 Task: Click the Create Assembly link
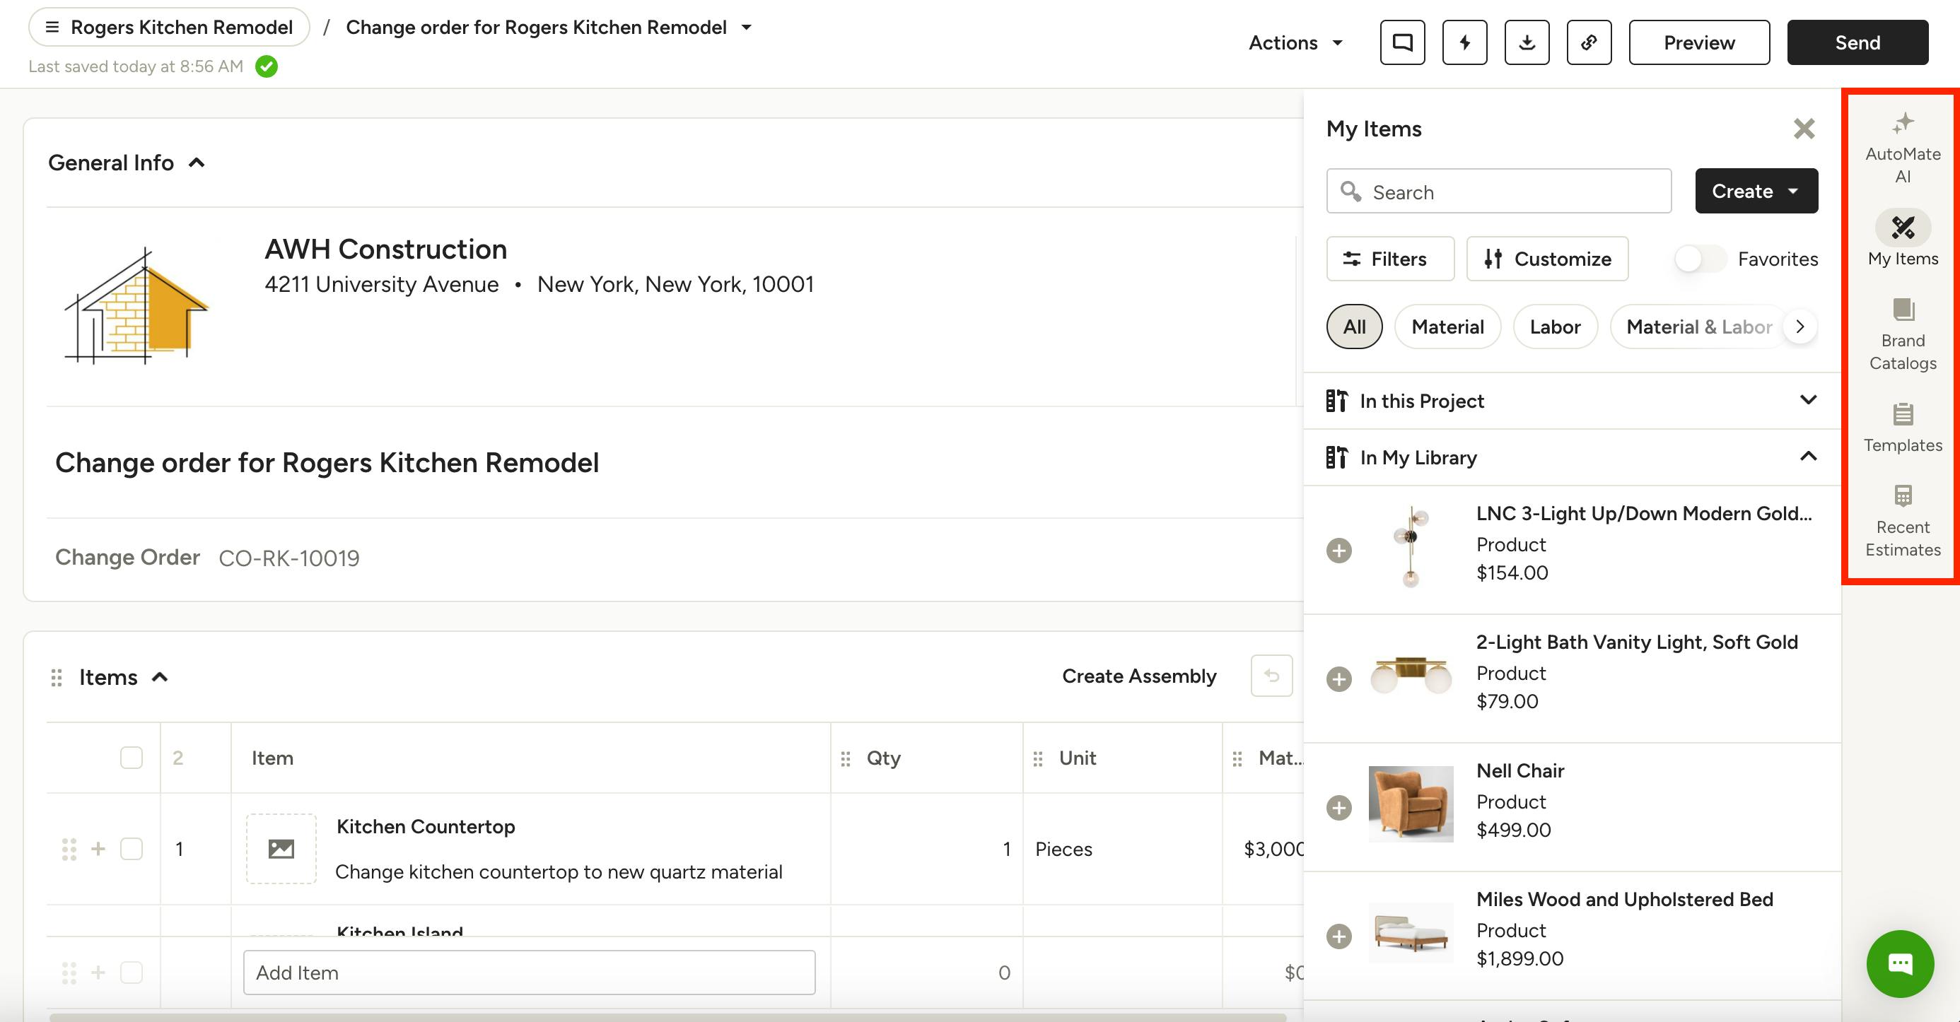point(1138,676)
